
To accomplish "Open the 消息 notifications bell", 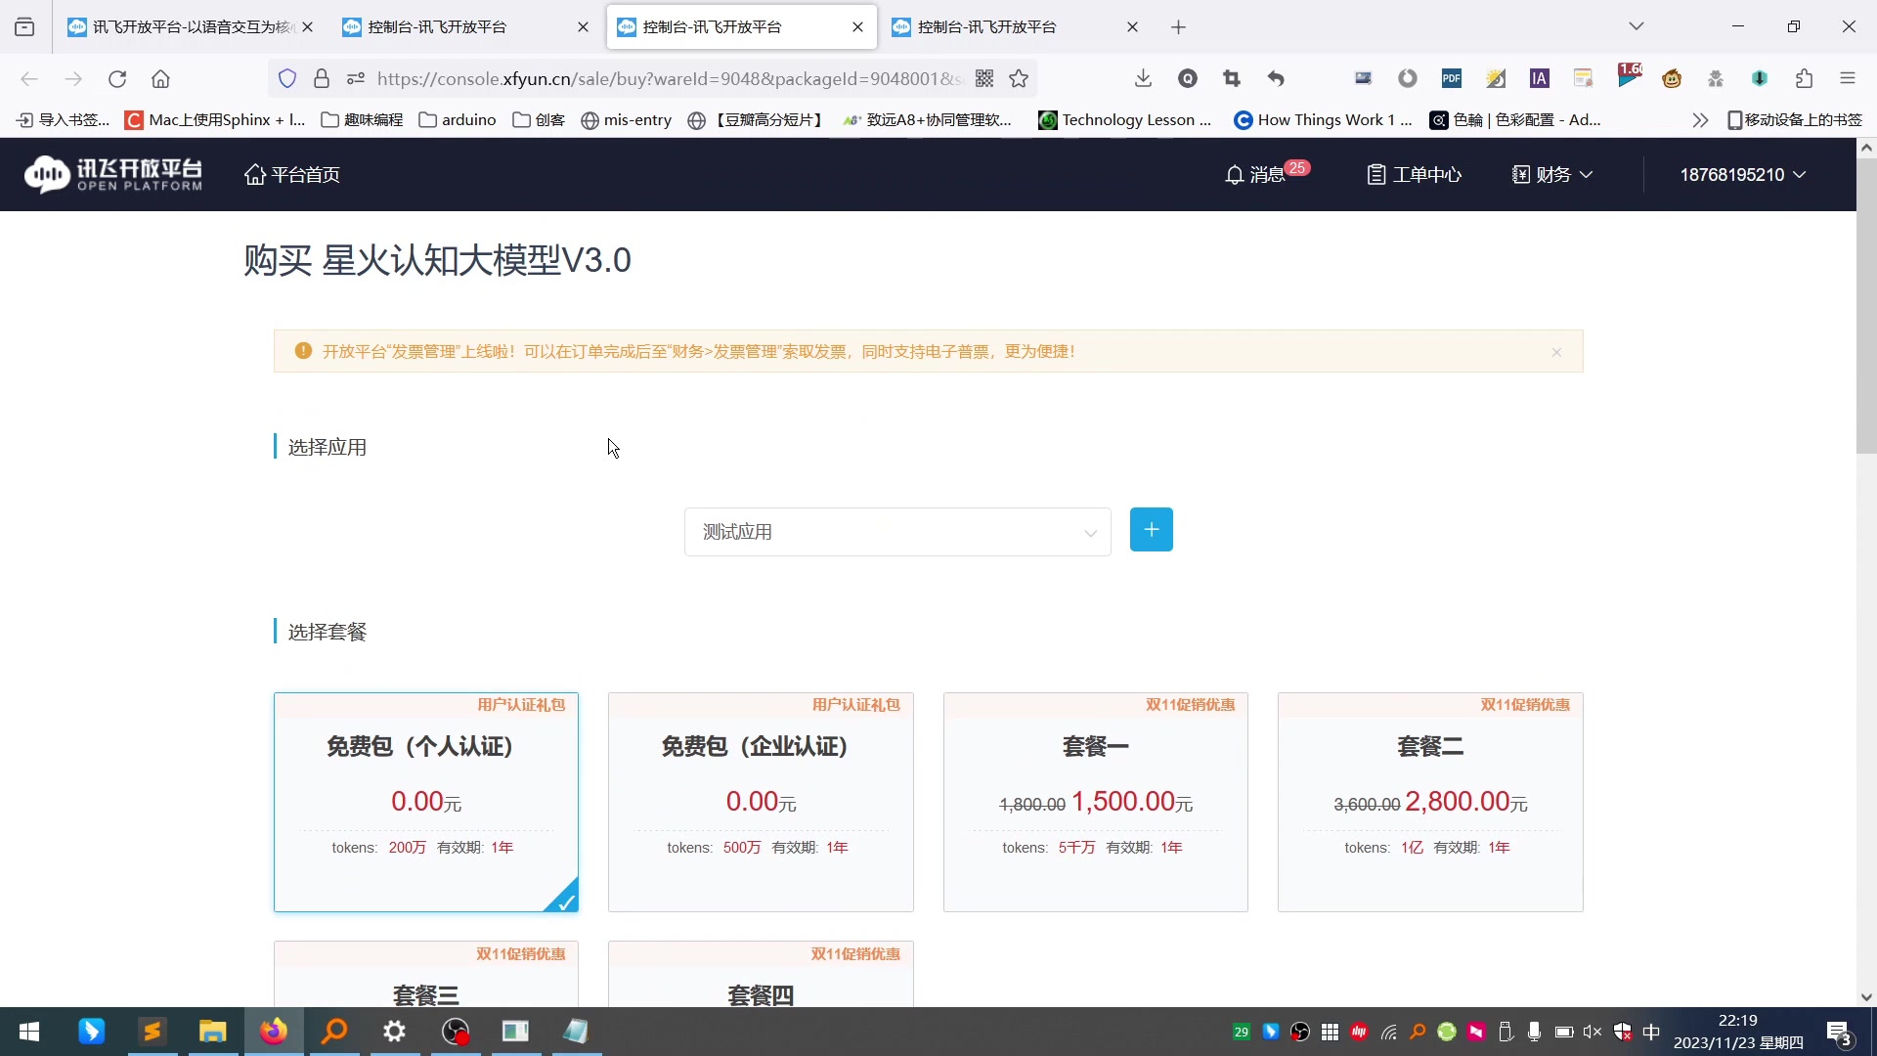I will [1265, 173].
